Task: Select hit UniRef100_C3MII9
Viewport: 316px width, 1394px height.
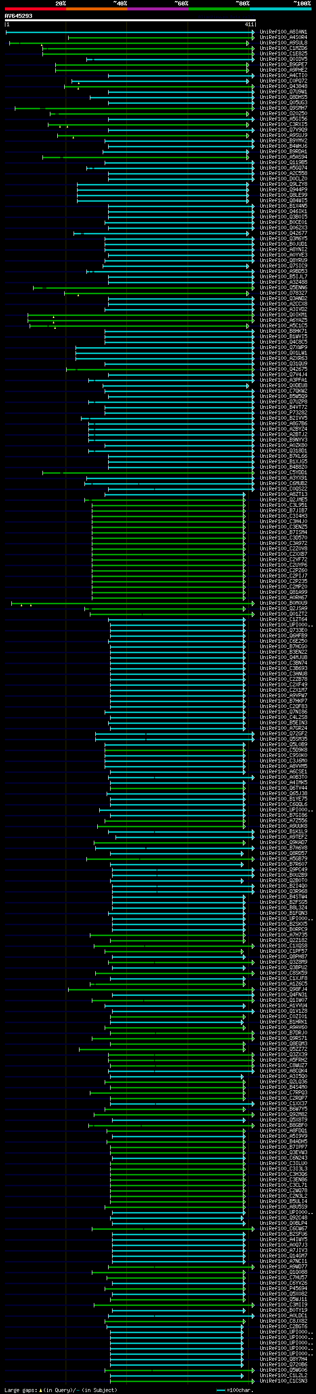Action: point(283,1304)
